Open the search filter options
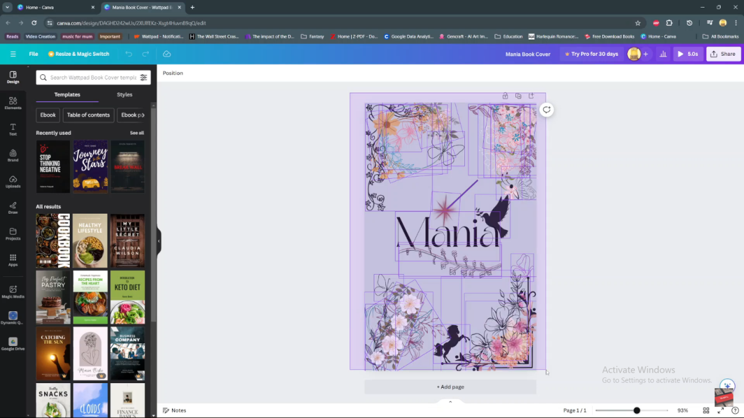This screenshot has height=418, width=744. pyautogui.click(x=144, y=77)
